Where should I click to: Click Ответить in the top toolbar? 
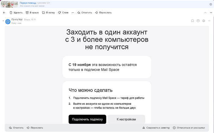pyautogui.click(x=85, y=13)
